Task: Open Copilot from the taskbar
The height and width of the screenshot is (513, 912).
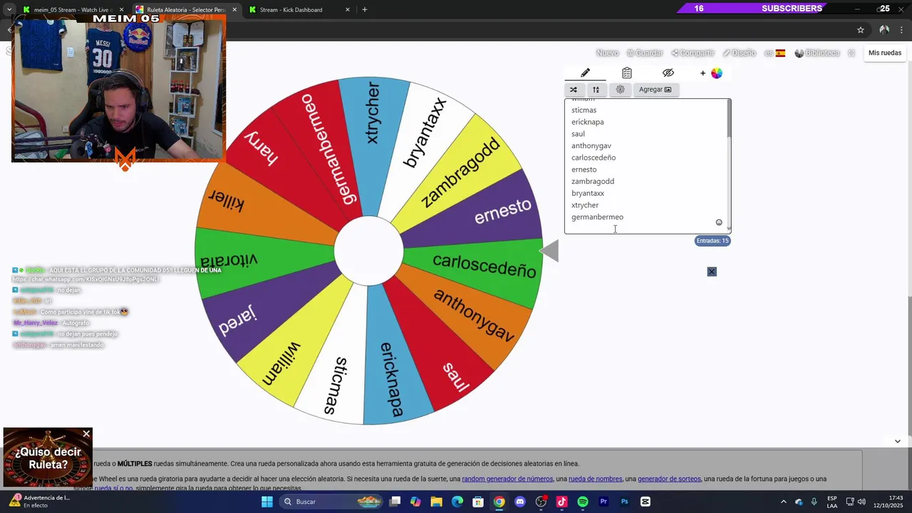Action: (x=415, y=502)
